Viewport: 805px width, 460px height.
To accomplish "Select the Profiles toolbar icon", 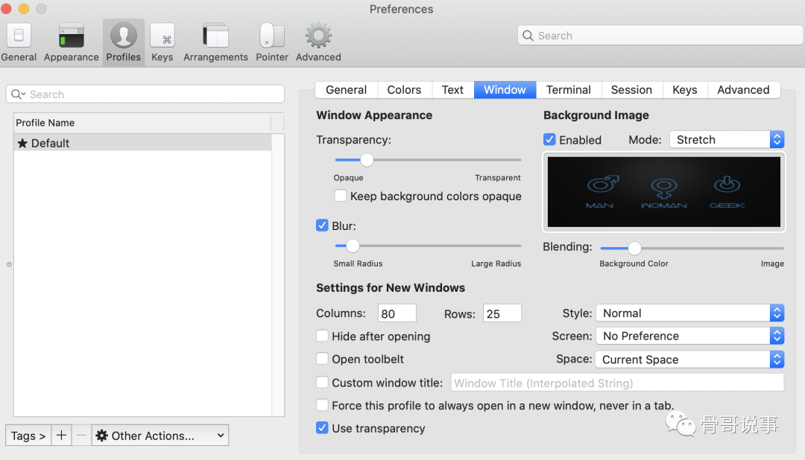I will coord(123,42).
